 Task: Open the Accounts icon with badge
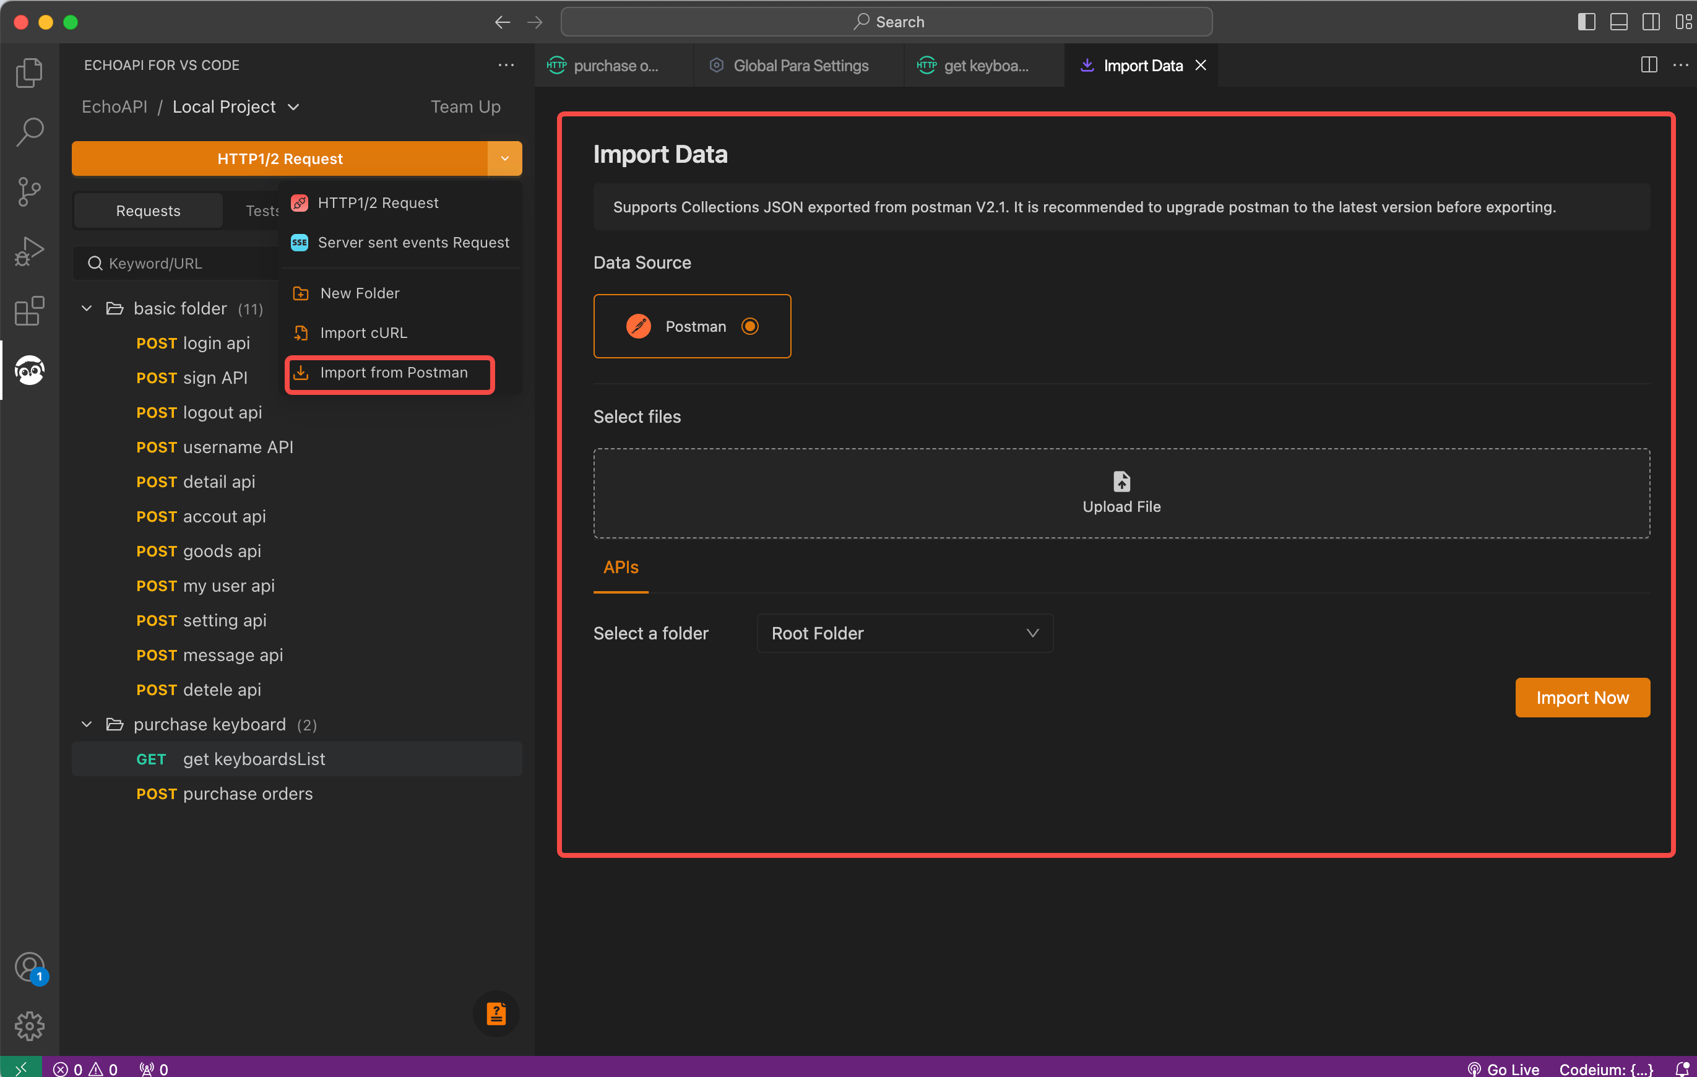tap(30, 967)
